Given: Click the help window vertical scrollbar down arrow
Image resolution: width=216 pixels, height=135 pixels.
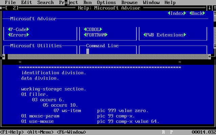Looking at the screenshot, I should point(215,46).
